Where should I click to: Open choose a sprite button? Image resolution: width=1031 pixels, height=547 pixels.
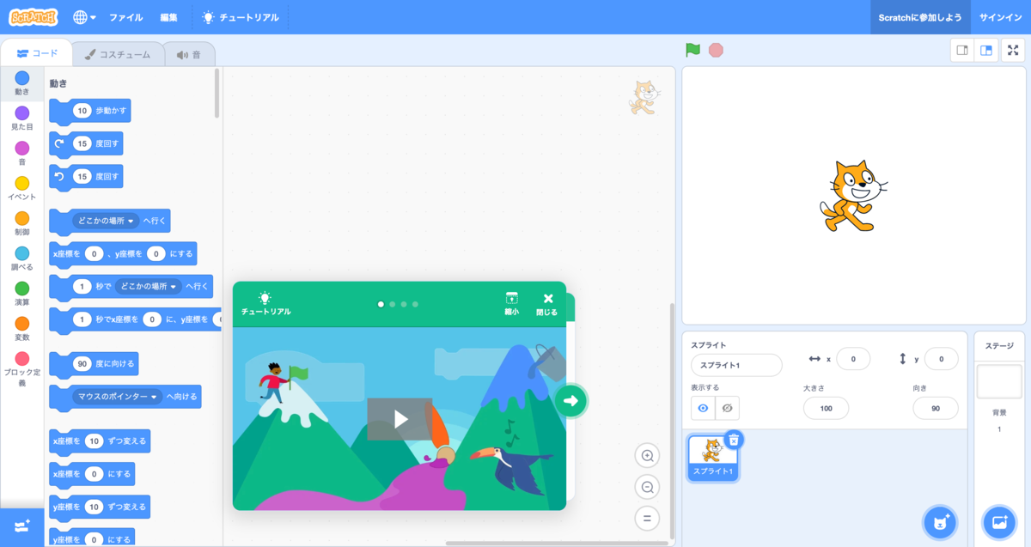940,521
